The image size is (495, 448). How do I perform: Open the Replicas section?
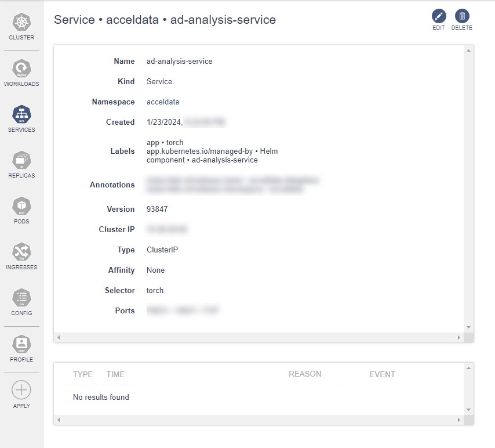[21, 164]
